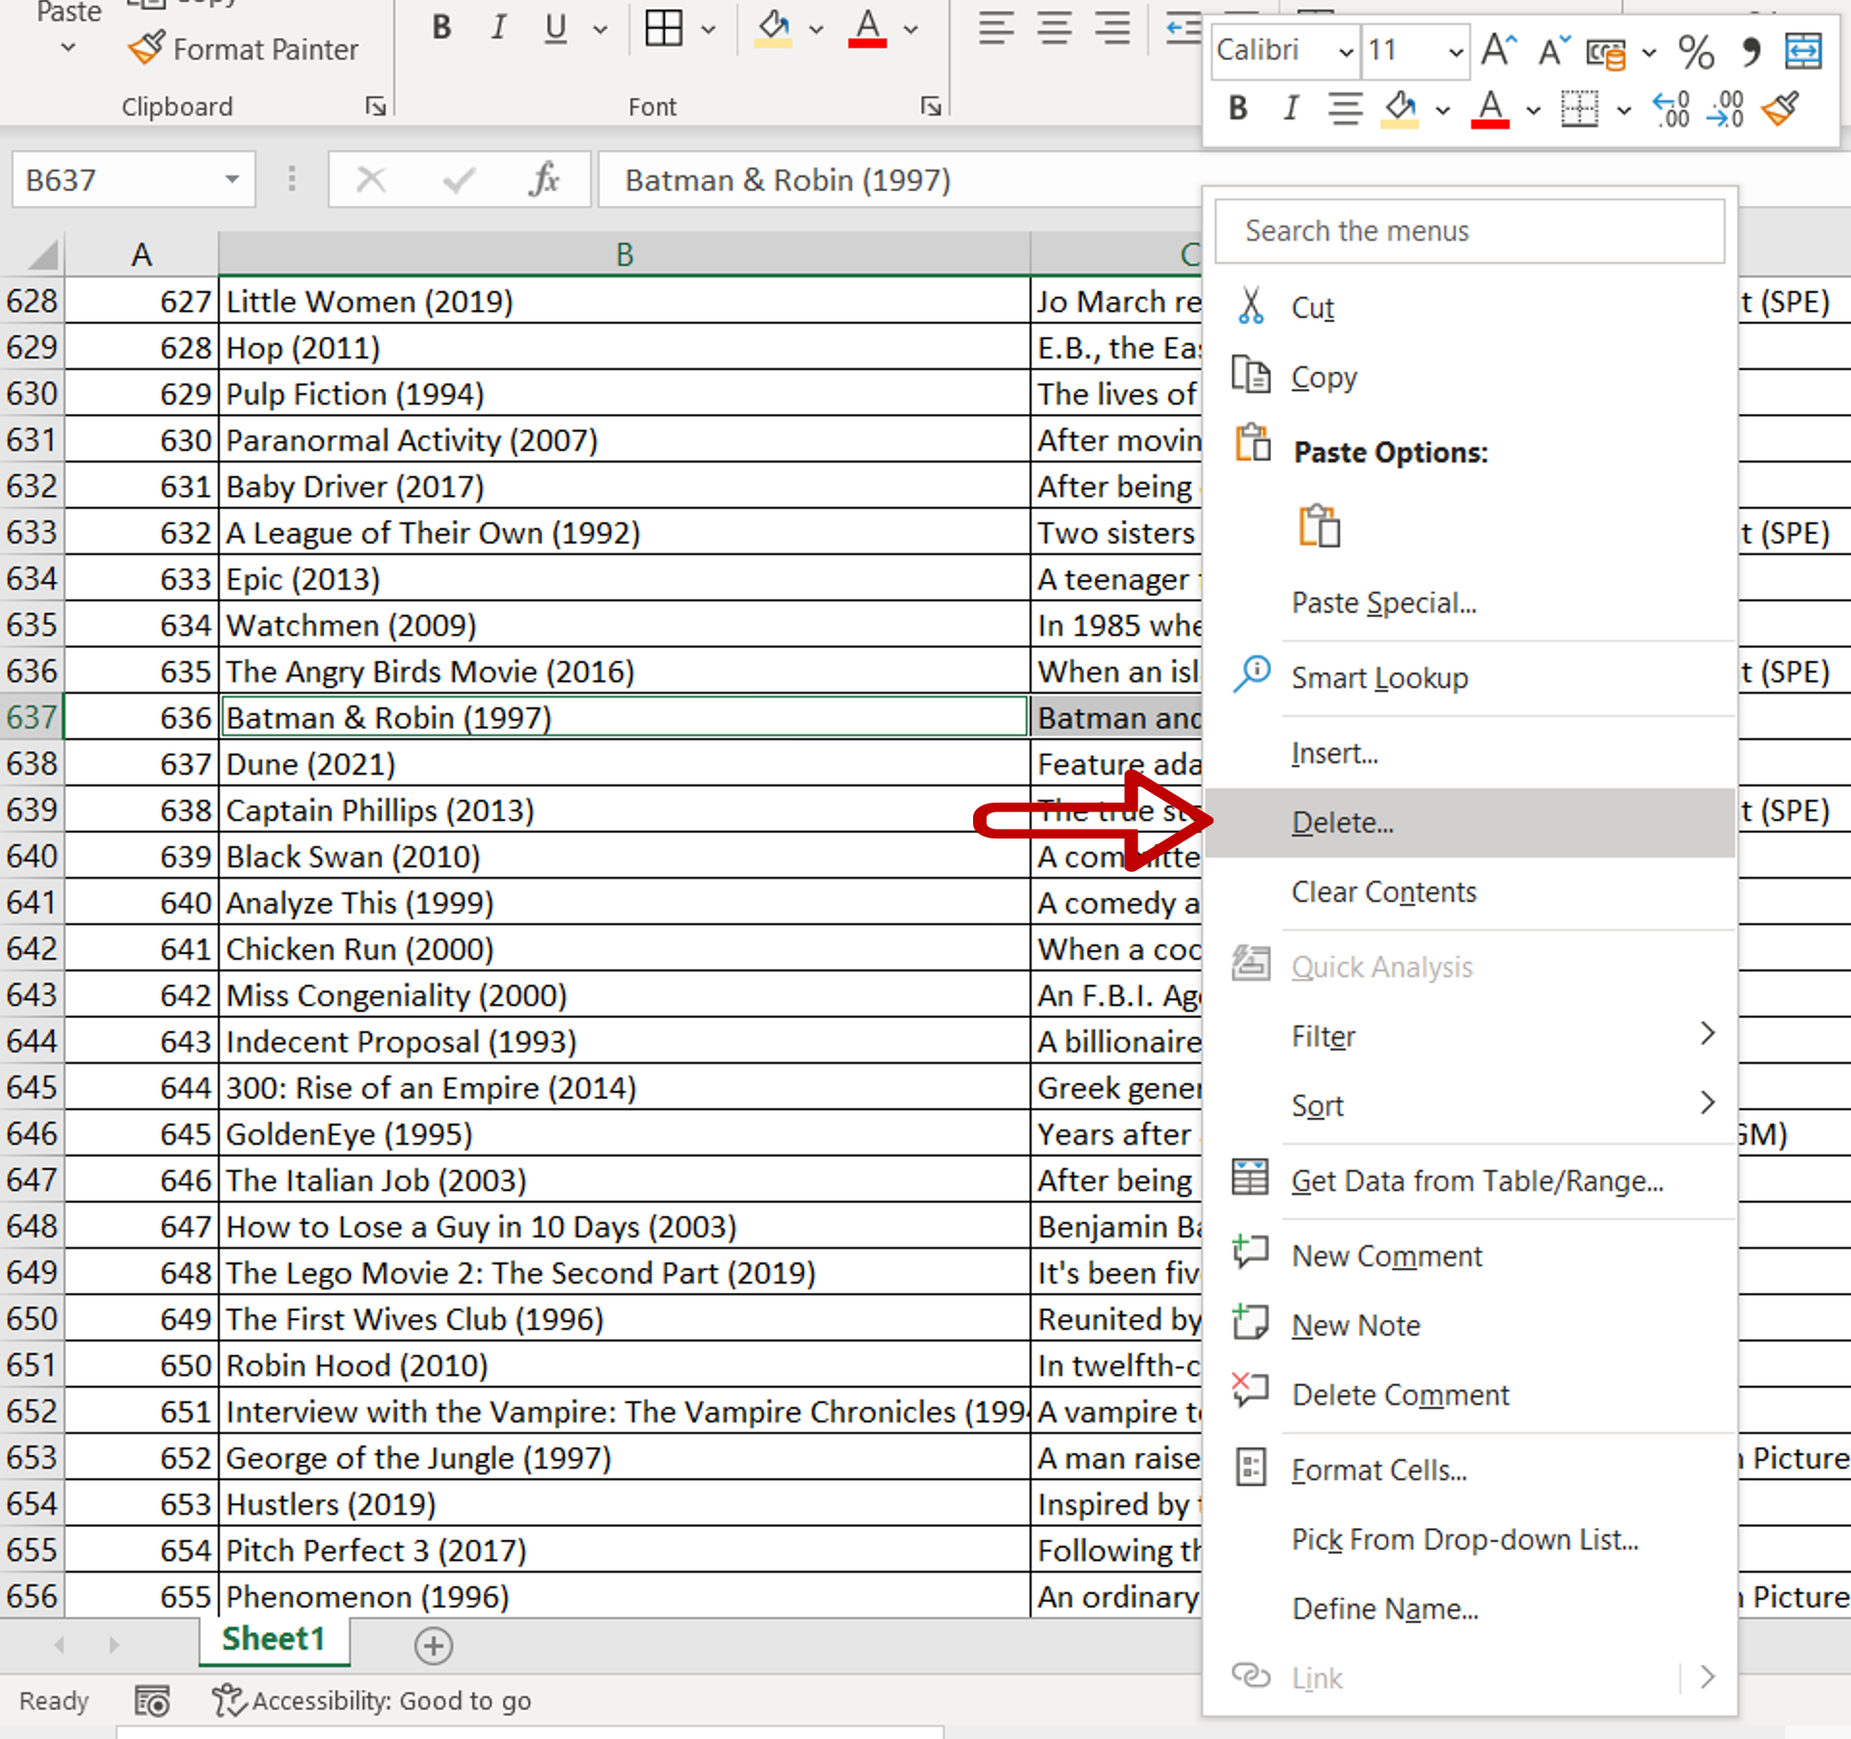Expand the Name Box dropdown arrow
Viewport: 1851px width, 1739px height.
click(232, 179)
